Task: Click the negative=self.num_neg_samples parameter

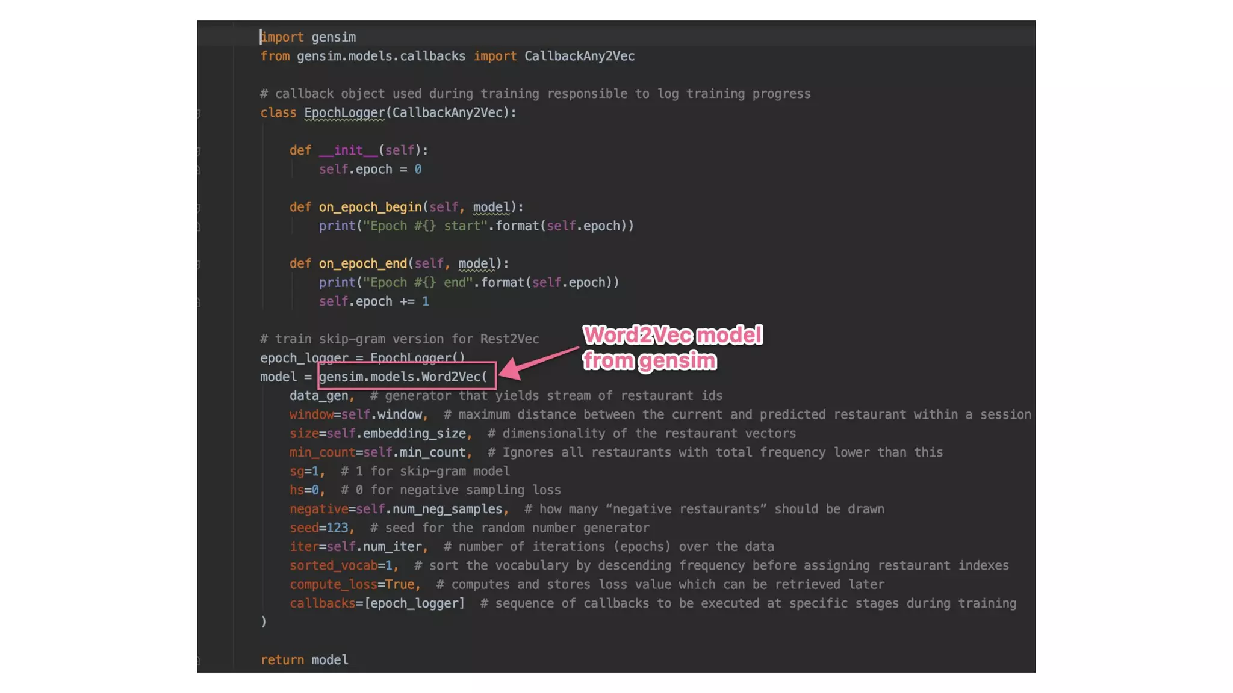Action: 399,509
